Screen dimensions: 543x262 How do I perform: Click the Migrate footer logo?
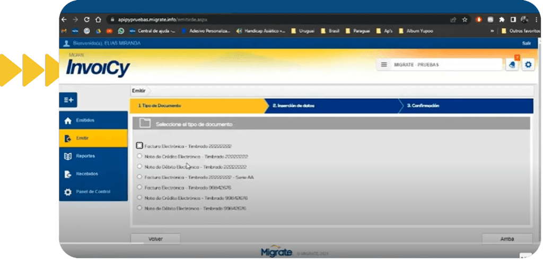pos(276,252)
